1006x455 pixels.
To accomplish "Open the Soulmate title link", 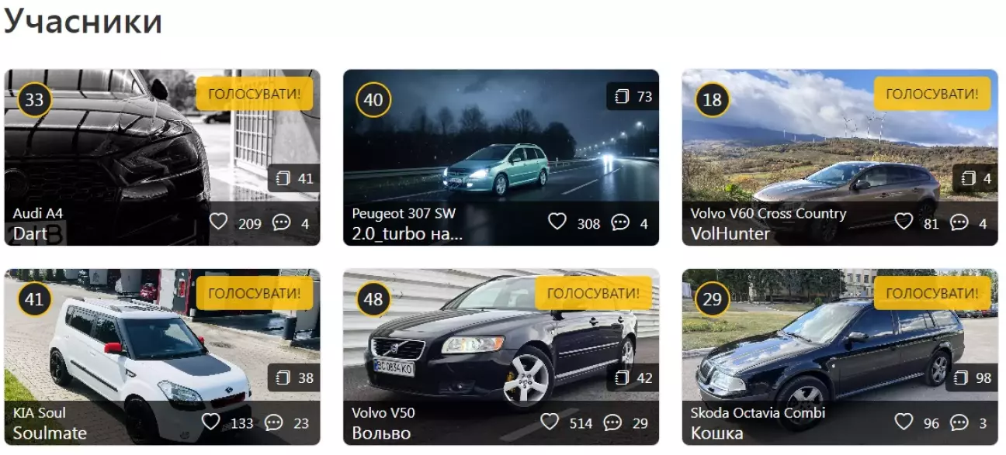I will (x=50, y=433).
